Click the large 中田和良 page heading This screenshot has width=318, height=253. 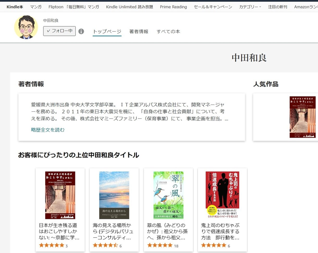click(249, 58)
